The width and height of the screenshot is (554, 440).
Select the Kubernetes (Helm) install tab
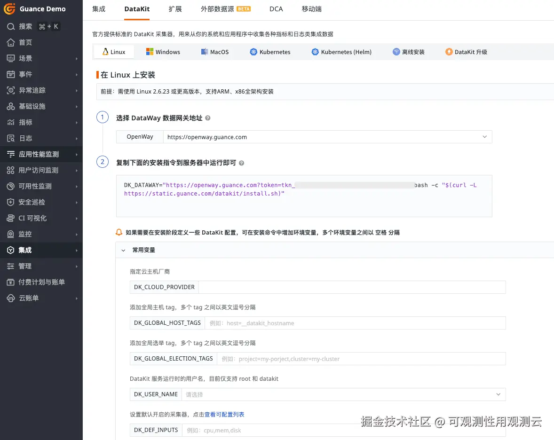pos(341,52)
